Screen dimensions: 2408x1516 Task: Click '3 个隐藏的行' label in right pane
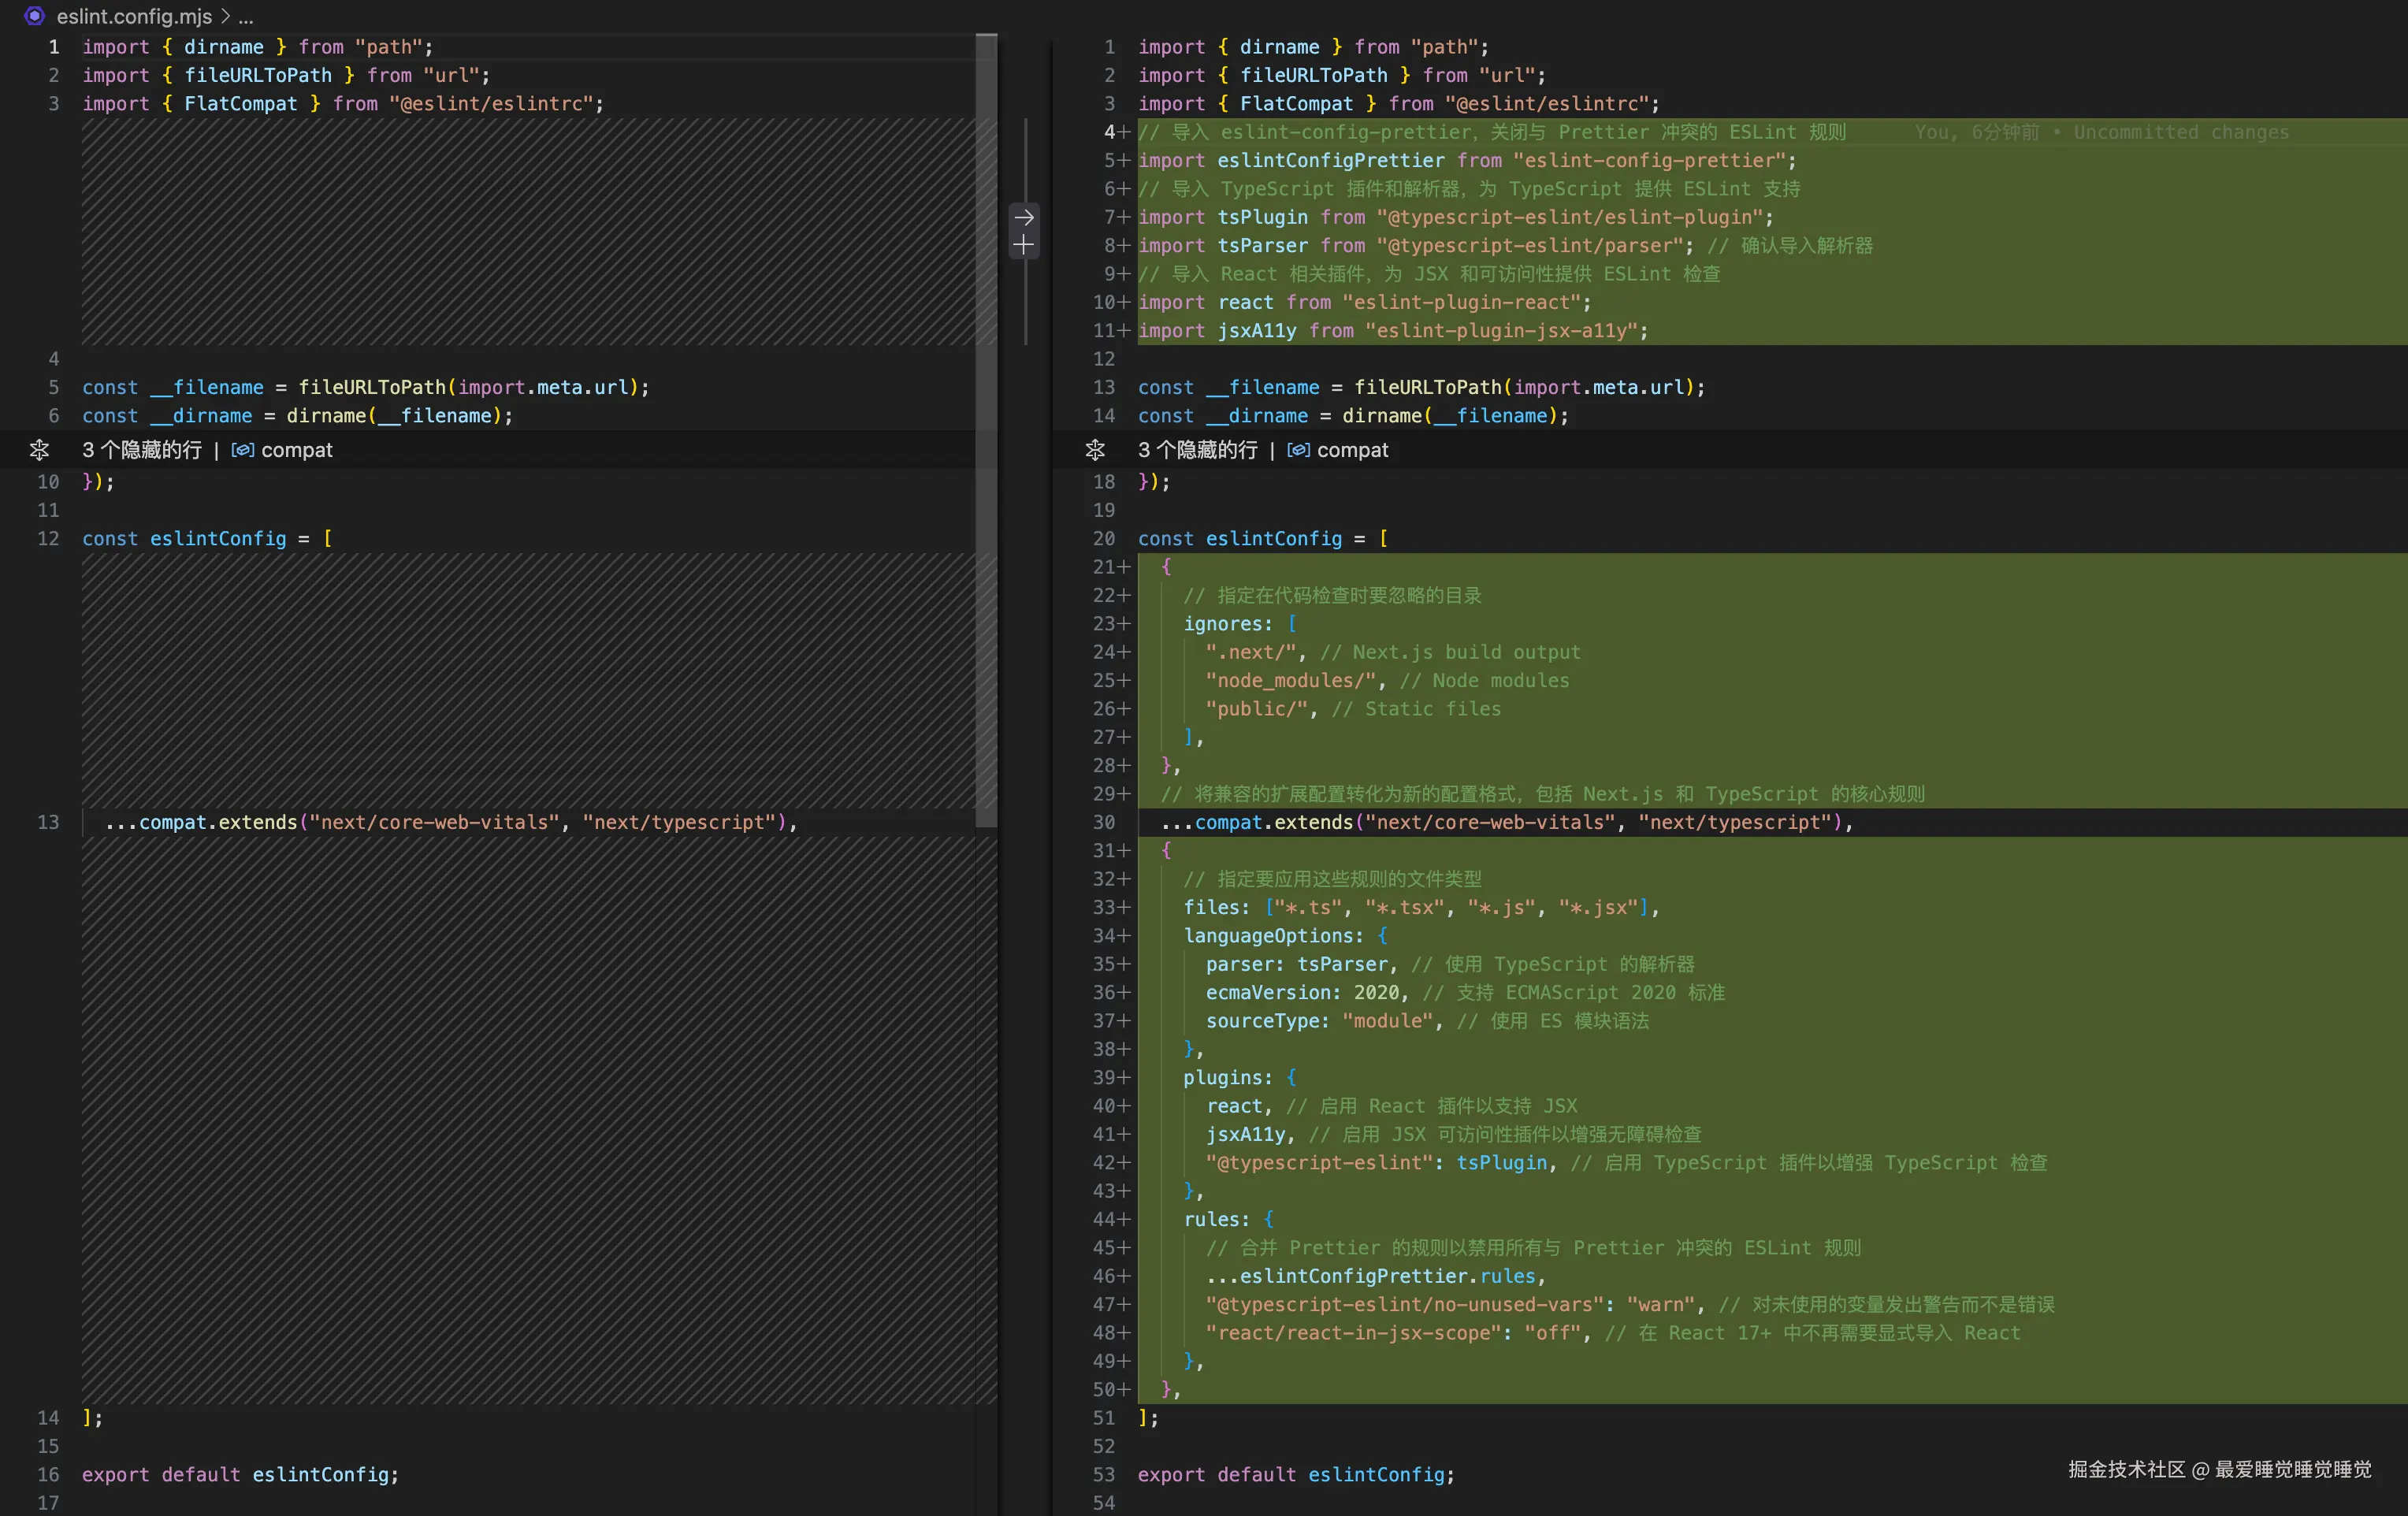(1198, 450)
